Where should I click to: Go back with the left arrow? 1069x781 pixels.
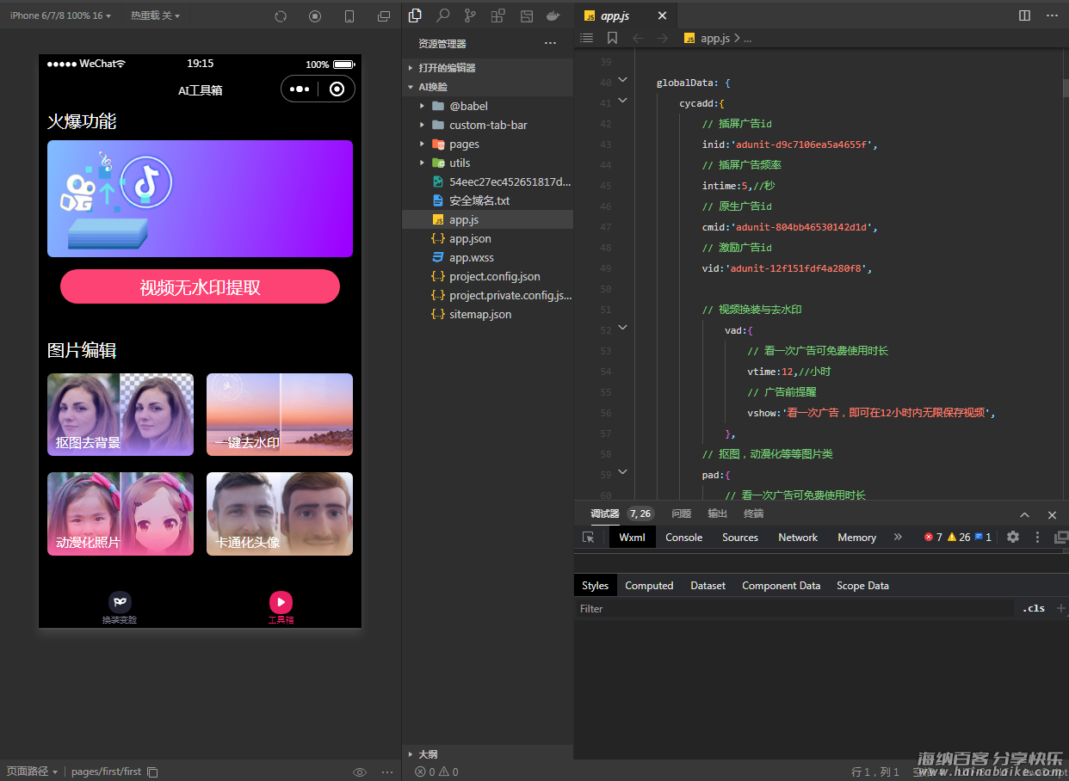[638, 38]
